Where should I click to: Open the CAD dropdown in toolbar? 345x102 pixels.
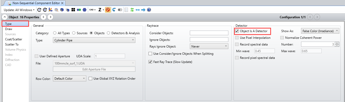point(92,10)
